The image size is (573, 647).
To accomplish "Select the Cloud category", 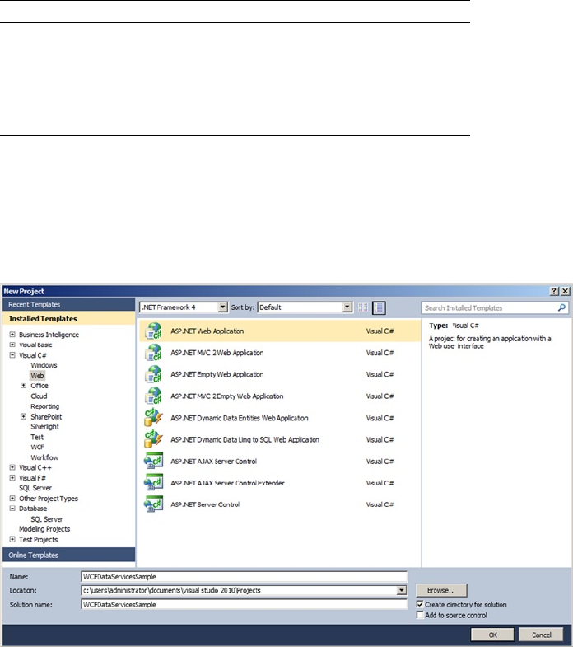I will pyautogui.click(x=39, y=396).
